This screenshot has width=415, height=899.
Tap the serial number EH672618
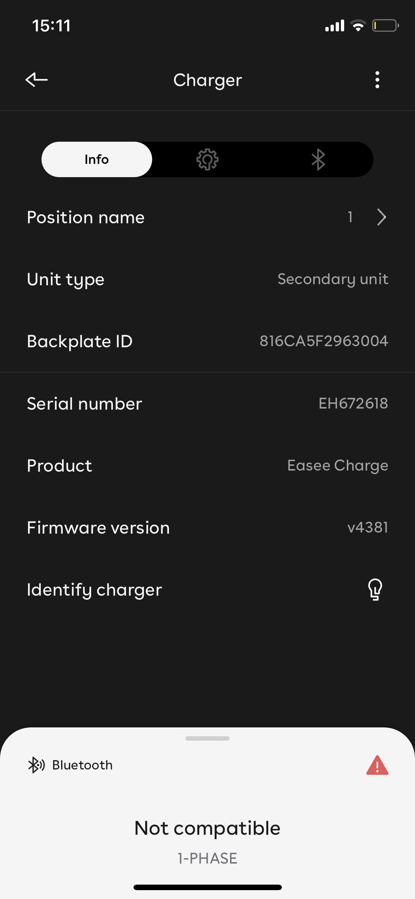353,403
